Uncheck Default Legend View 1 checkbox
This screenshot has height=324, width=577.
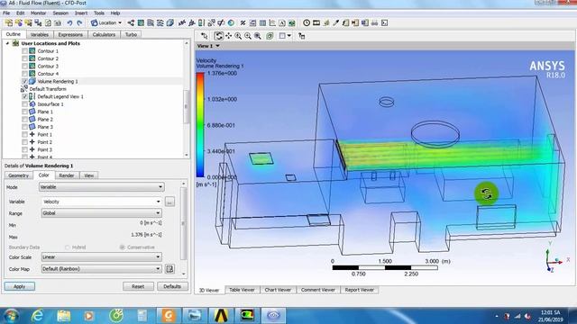click(x=24, y=96)
